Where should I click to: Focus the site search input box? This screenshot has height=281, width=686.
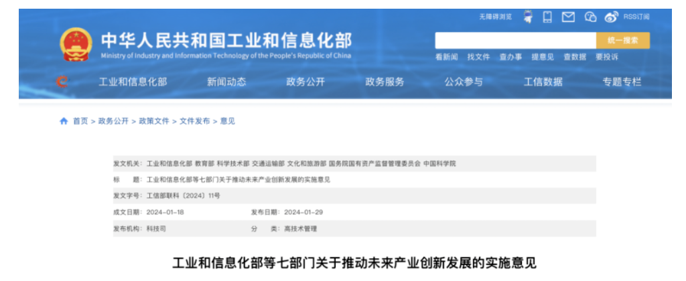tap(516, 40)
